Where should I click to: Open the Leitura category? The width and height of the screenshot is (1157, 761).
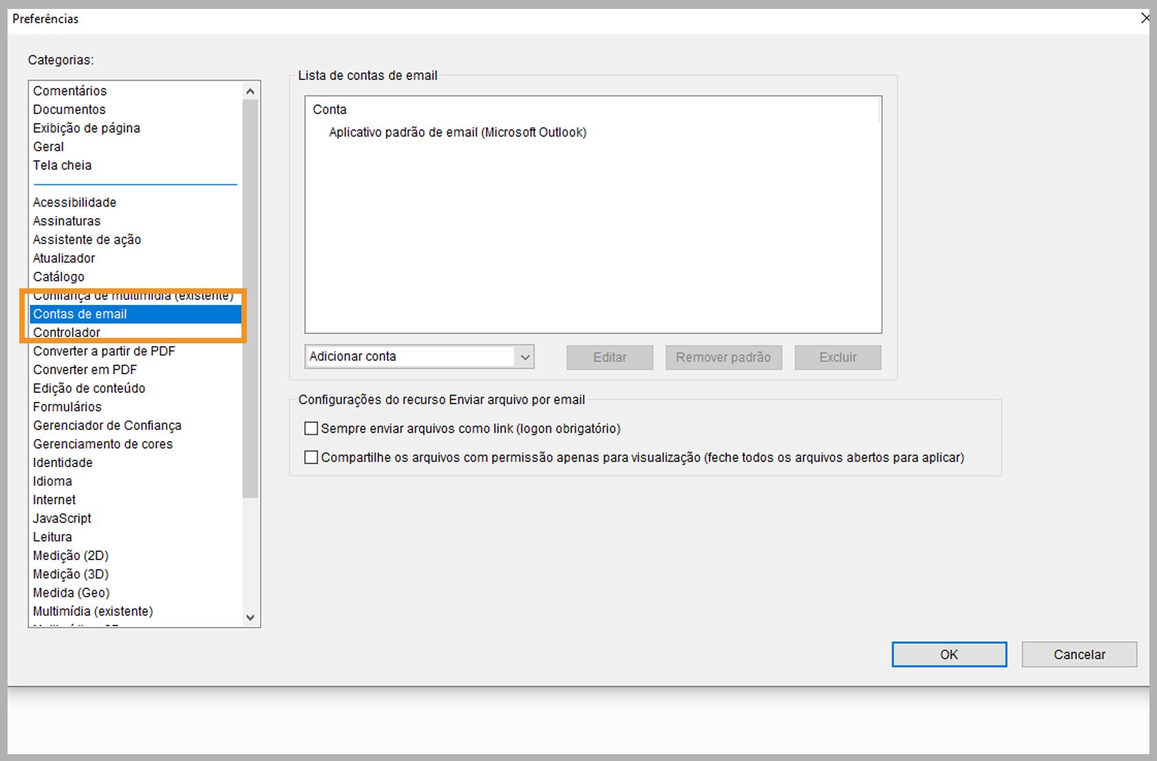click(x=52, y=537)
